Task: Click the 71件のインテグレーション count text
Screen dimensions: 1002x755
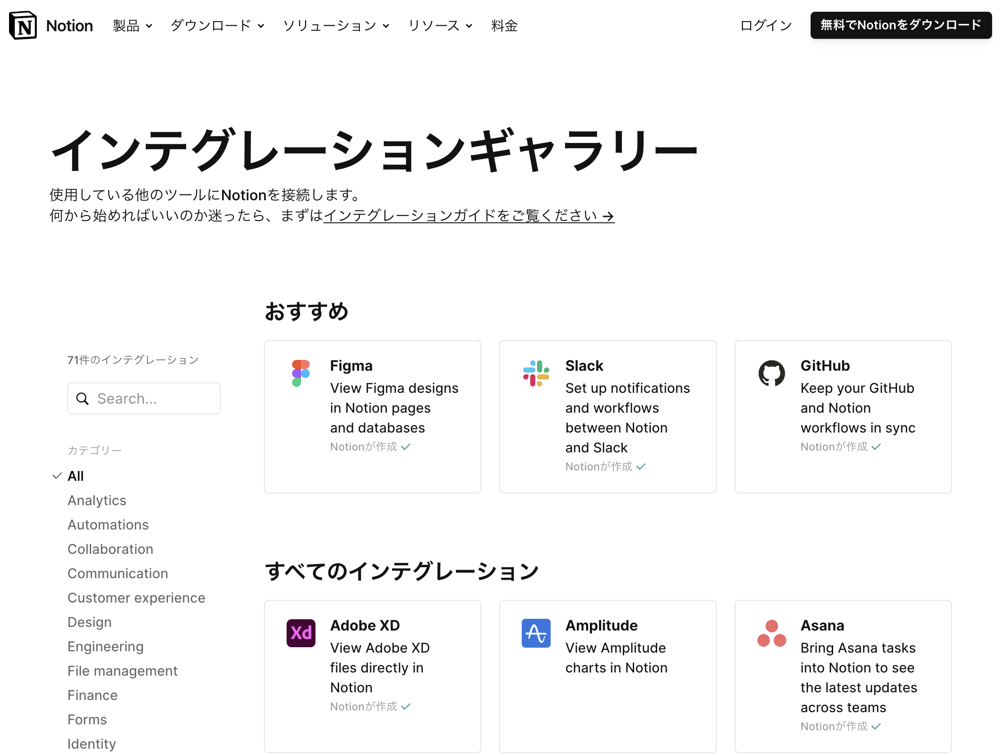Action: [133, 360]
